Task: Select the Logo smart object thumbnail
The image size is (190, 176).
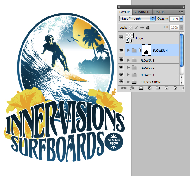Action: pyautogui.click(x=130, y=38)
